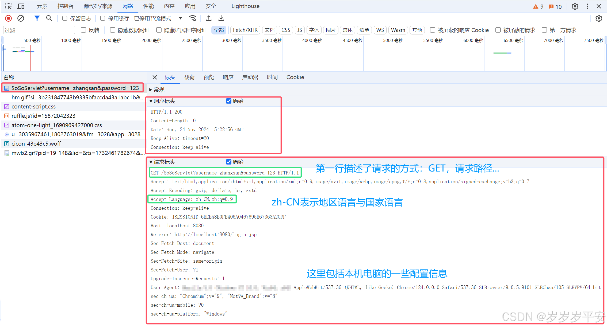The height and width of the screenshot is (327, 607).
Task: Check hide data URLs checkbox
Action: pyautogui.click(x=113, y=30)
